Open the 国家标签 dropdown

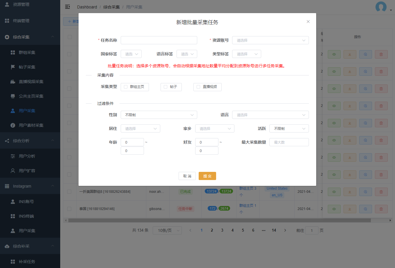click(x=131, y=54)
